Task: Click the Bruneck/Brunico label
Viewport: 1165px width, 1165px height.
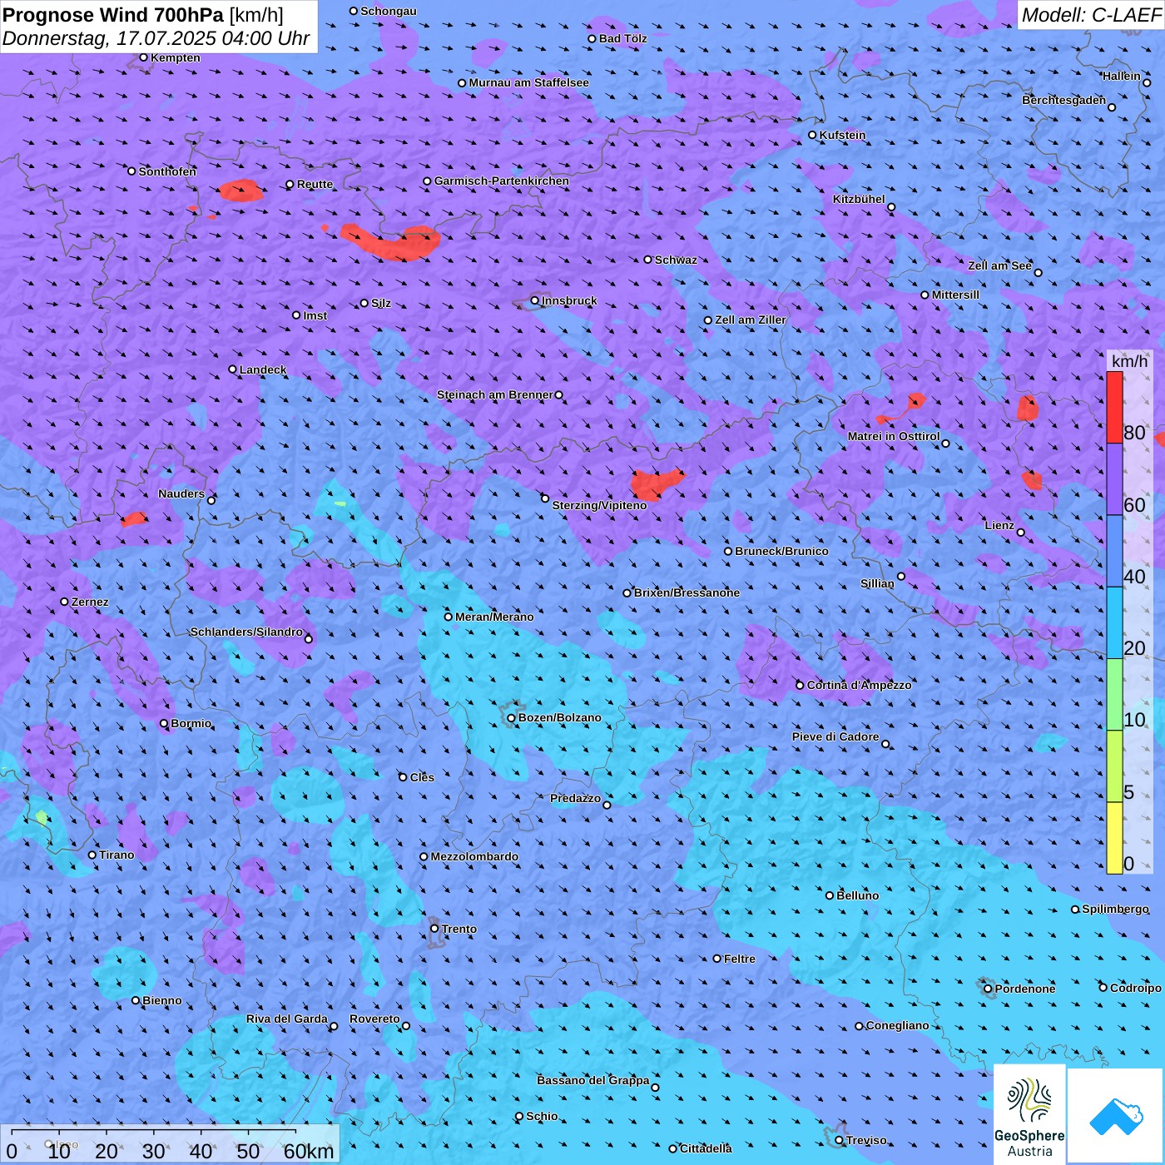Action: tap(781, 551)
